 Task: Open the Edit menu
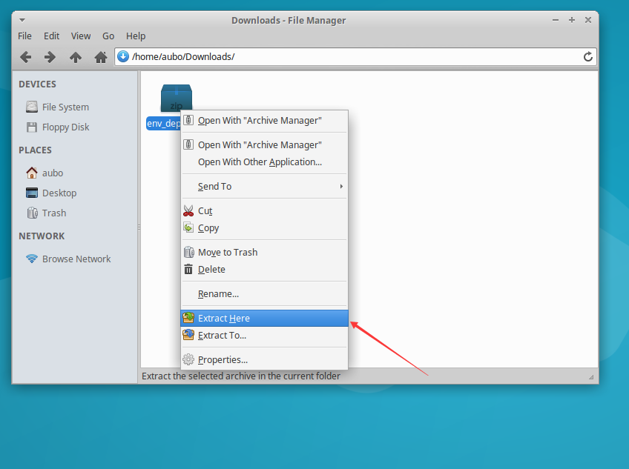pos(51,36)
